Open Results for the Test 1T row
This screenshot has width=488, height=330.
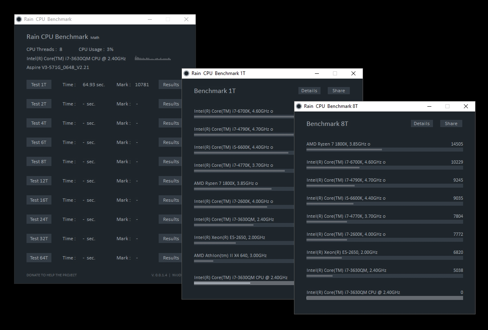[170, 85]
